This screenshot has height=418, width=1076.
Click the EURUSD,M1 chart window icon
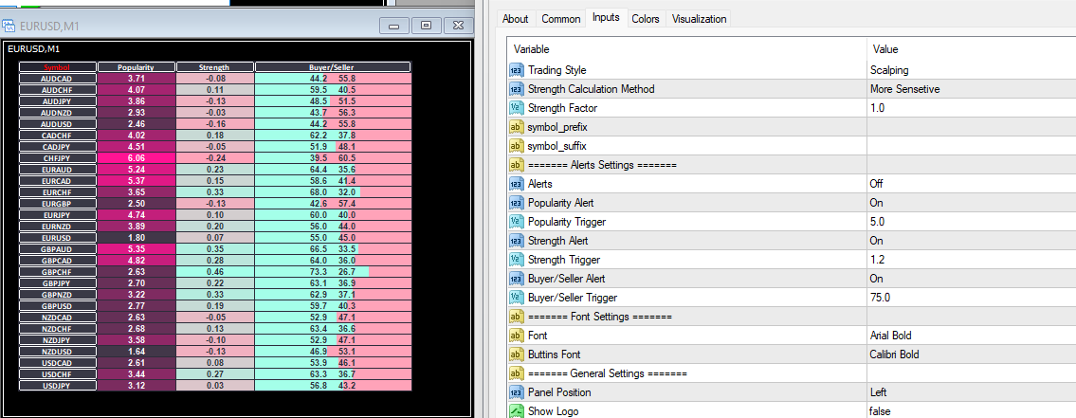(x=9, y=27)
